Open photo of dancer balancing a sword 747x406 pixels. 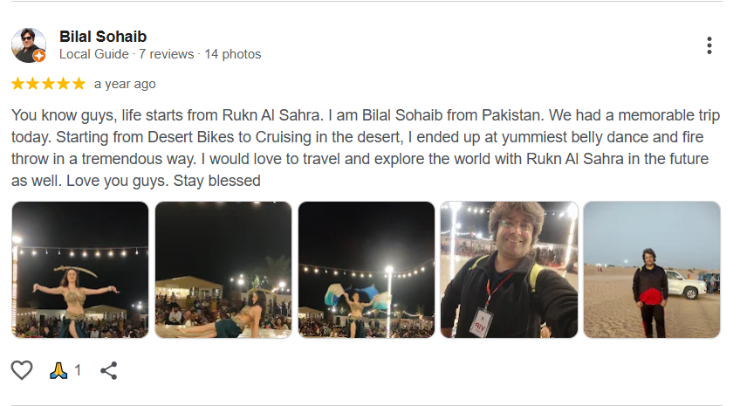point(80,270)
